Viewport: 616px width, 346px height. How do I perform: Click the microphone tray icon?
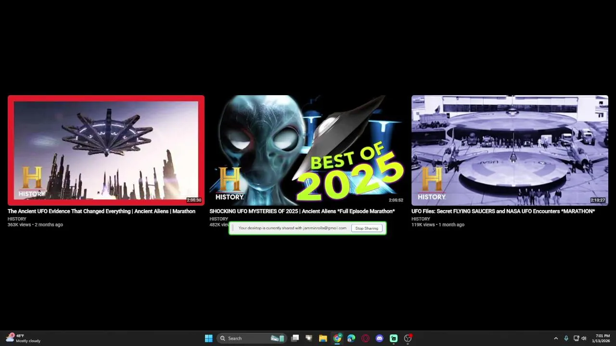pos(566,338)
